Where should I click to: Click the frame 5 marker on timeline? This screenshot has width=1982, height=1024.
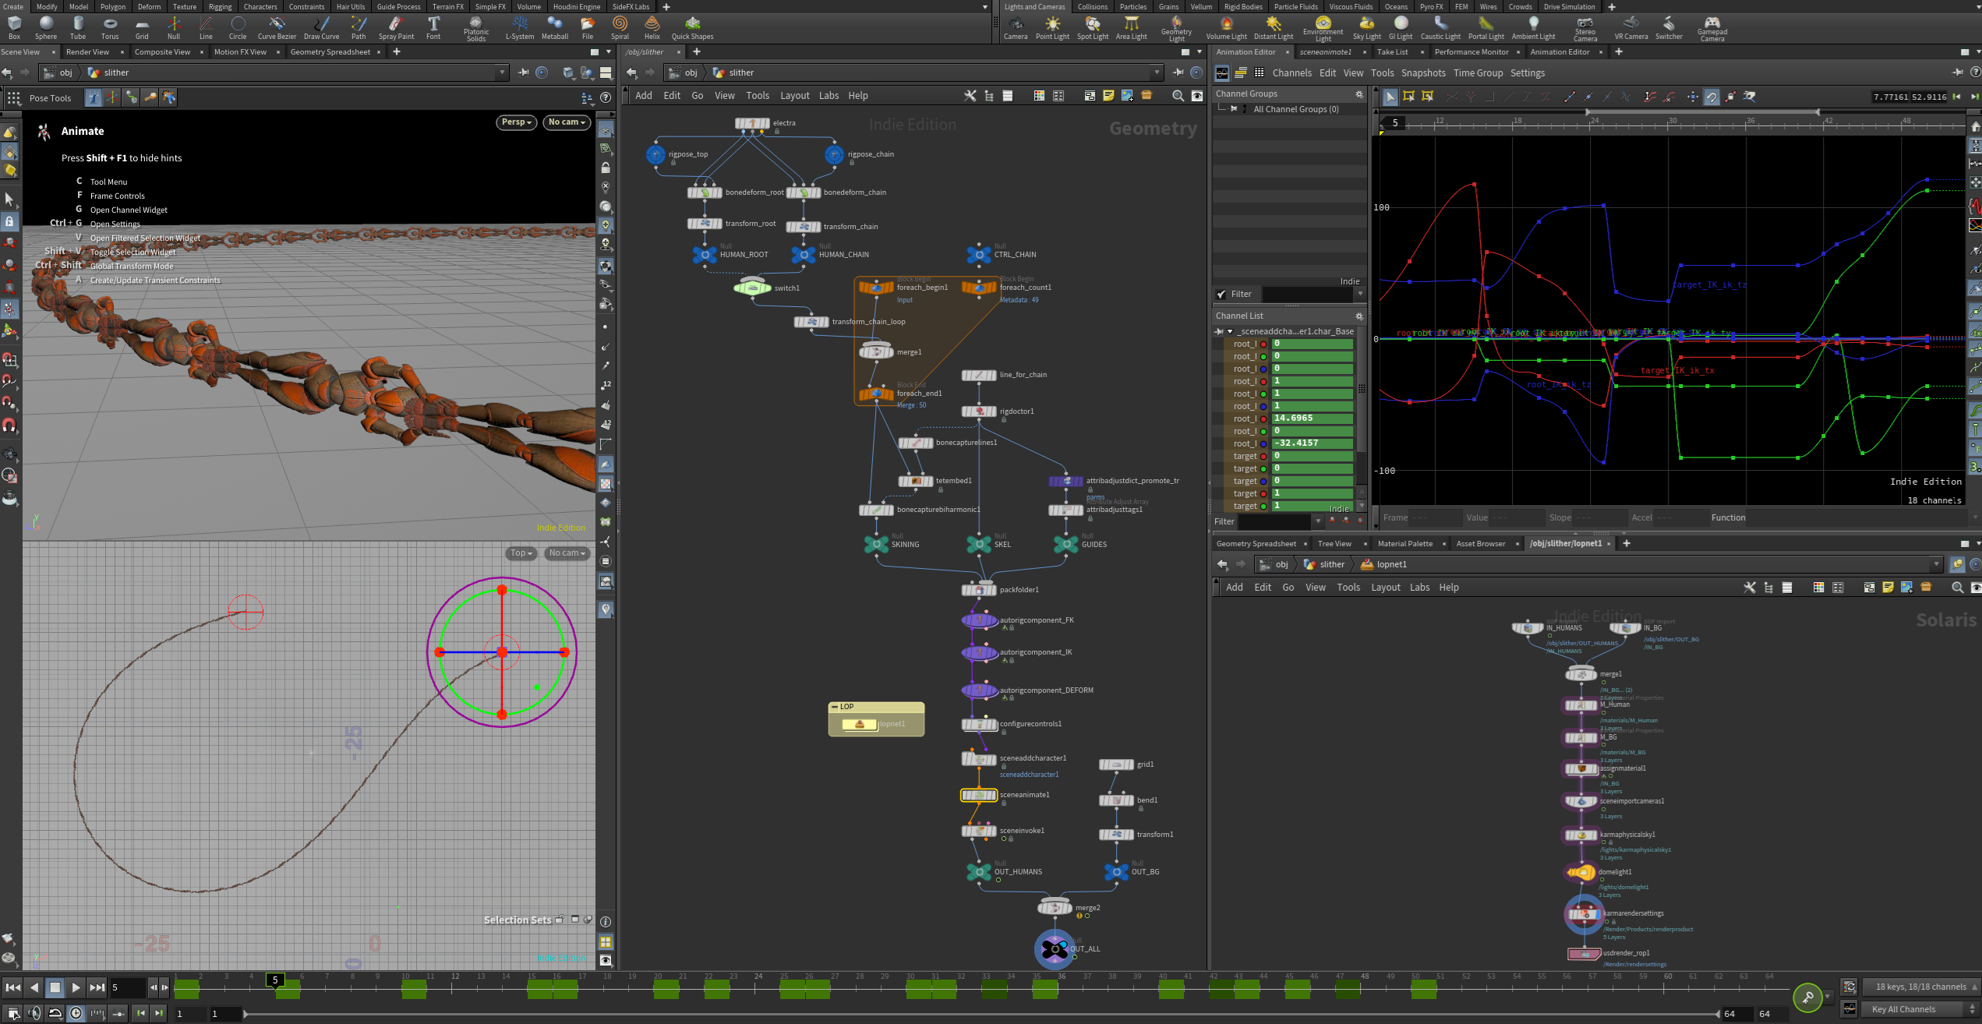275,980
